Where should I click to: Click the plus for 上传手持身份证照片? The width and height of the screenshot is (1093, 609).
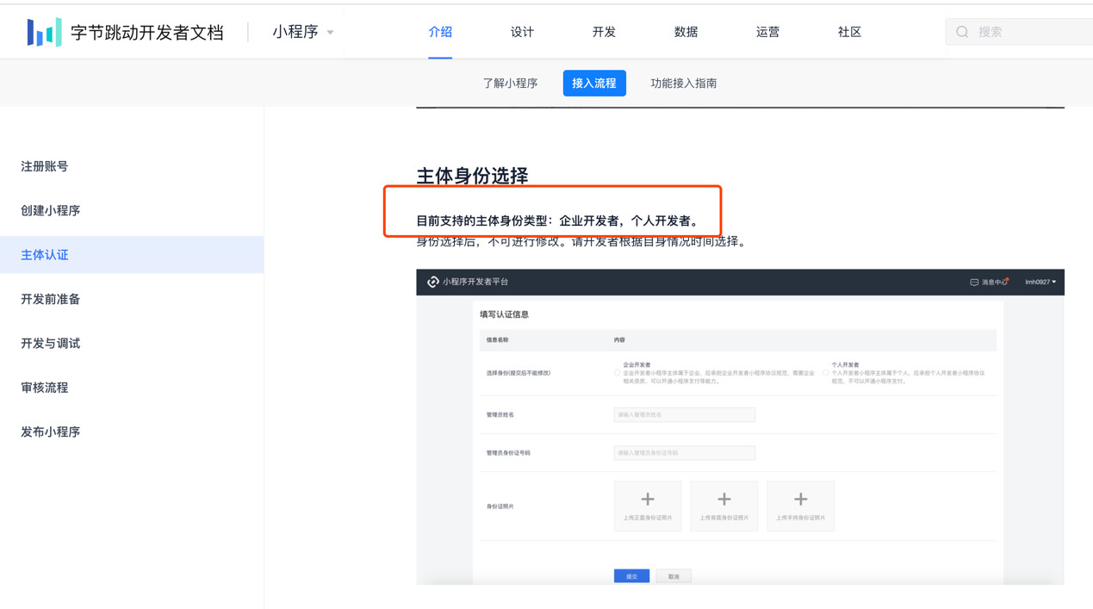801,500
